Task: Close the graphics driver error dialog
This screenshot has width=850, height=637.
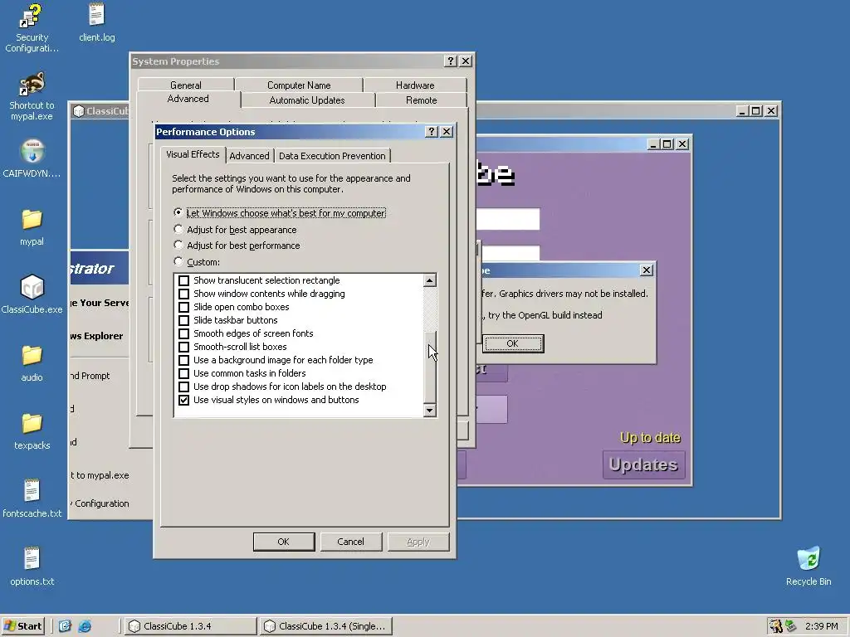Action: (646, 270)
